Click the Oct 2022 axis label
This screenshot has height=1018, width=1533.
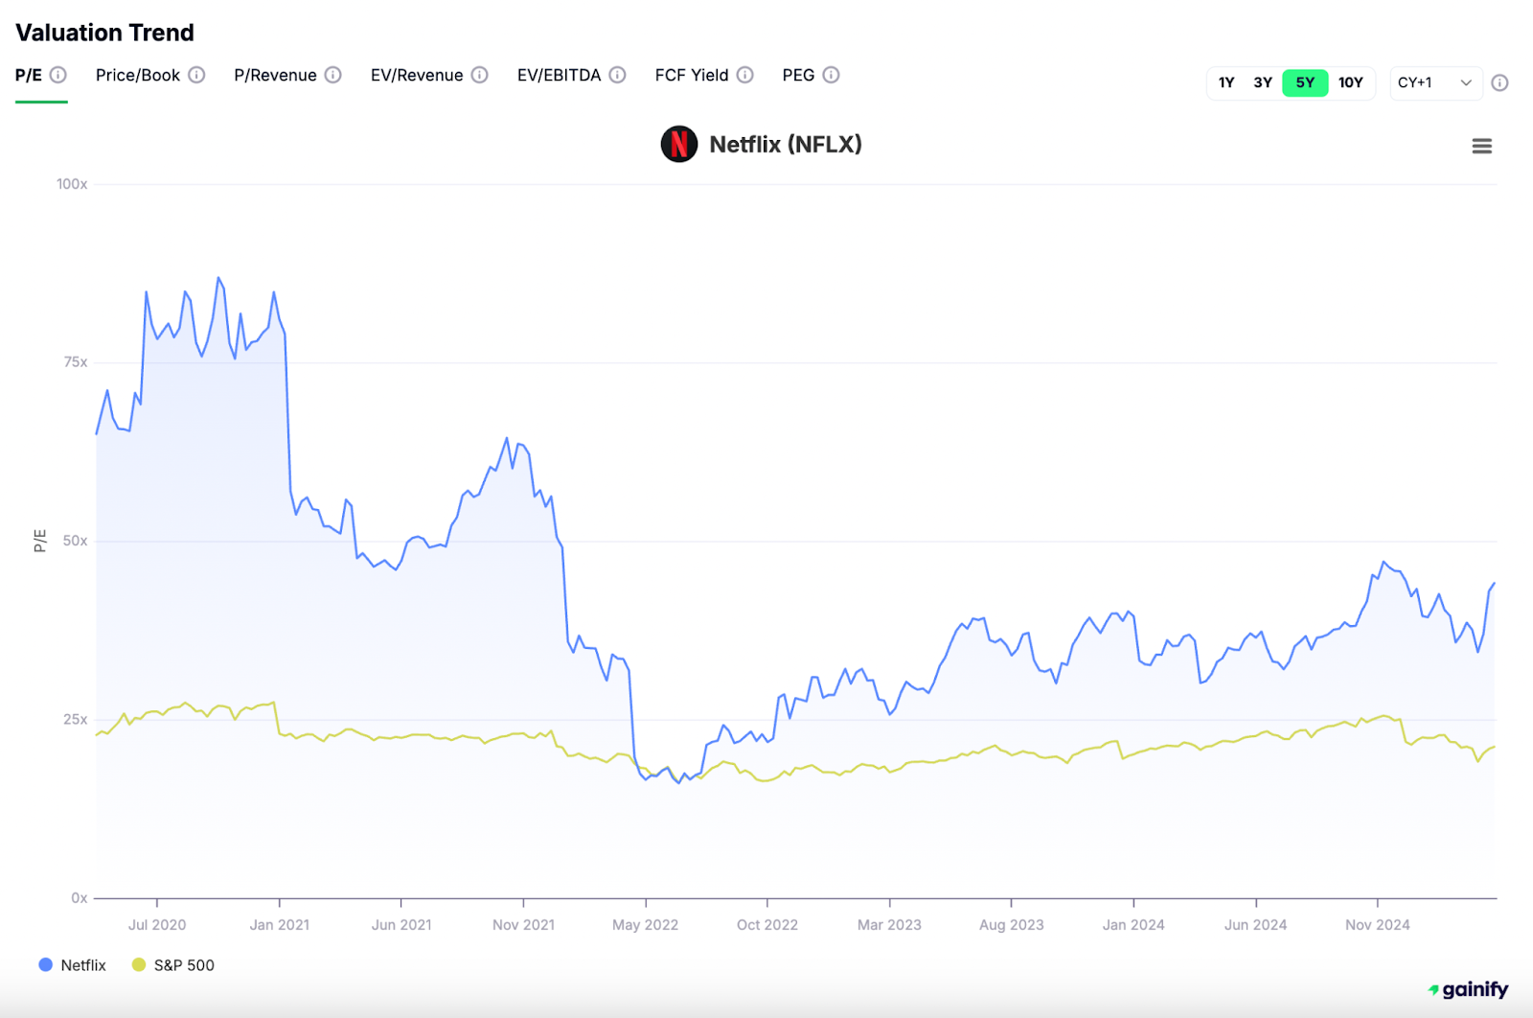767,925
